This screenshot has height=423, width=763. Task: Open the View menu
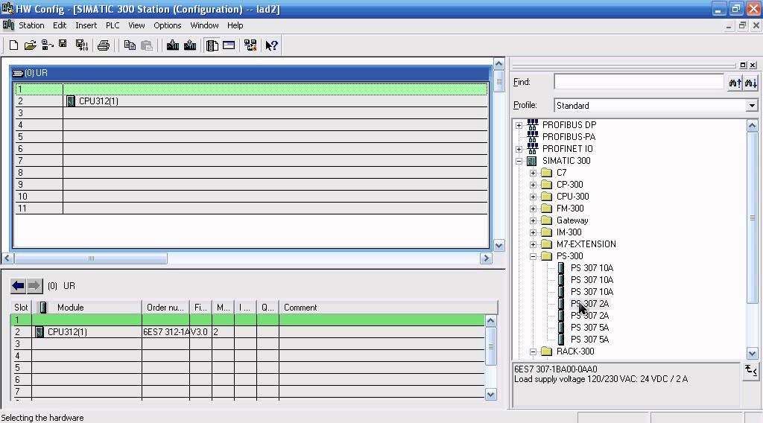pyautogui.click(x=136, y=25)
